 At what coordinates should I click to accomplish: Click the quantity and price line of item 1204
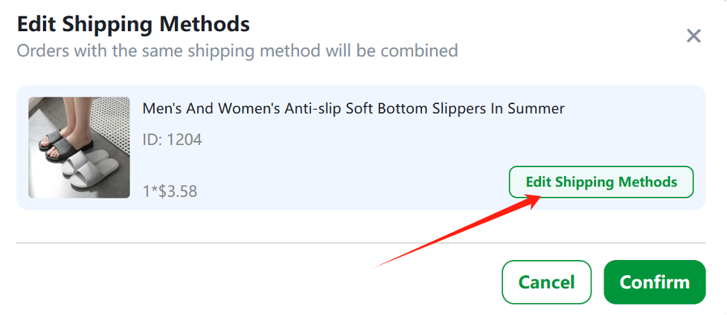tap(170, 191)
